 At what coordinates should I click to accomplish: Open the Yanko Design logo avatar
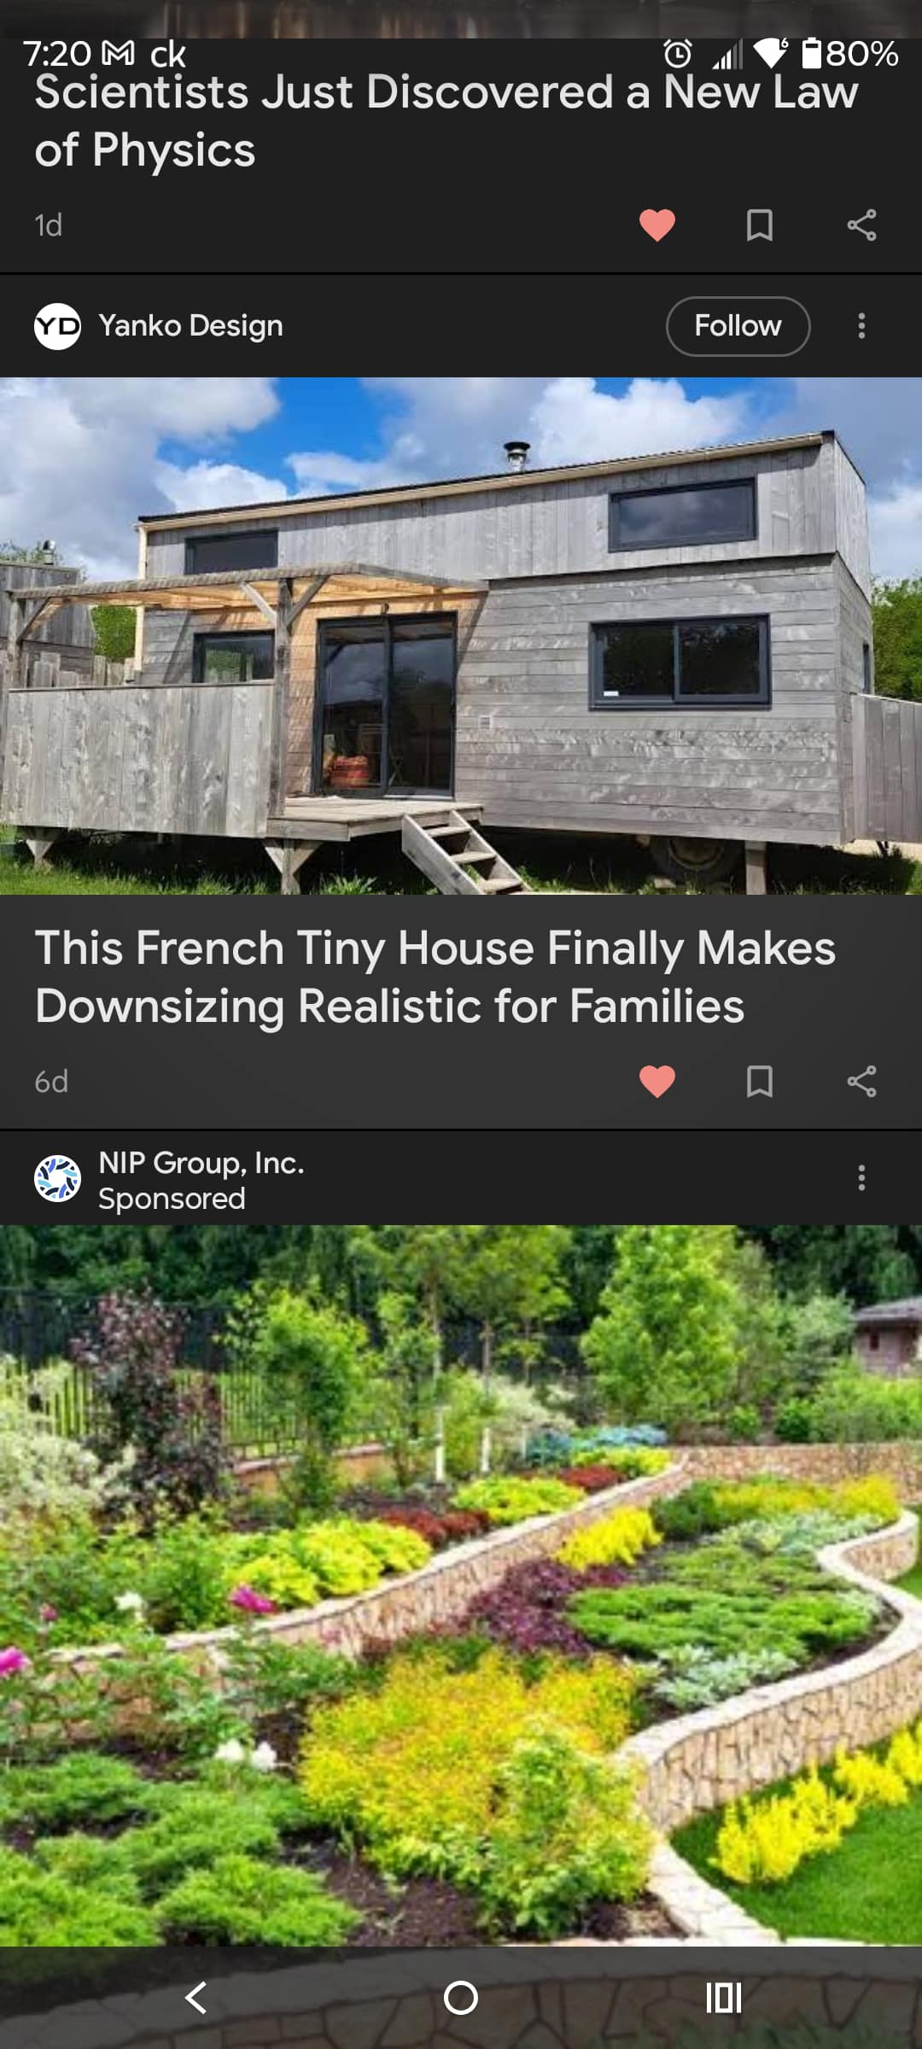click(x=57, y=326)
